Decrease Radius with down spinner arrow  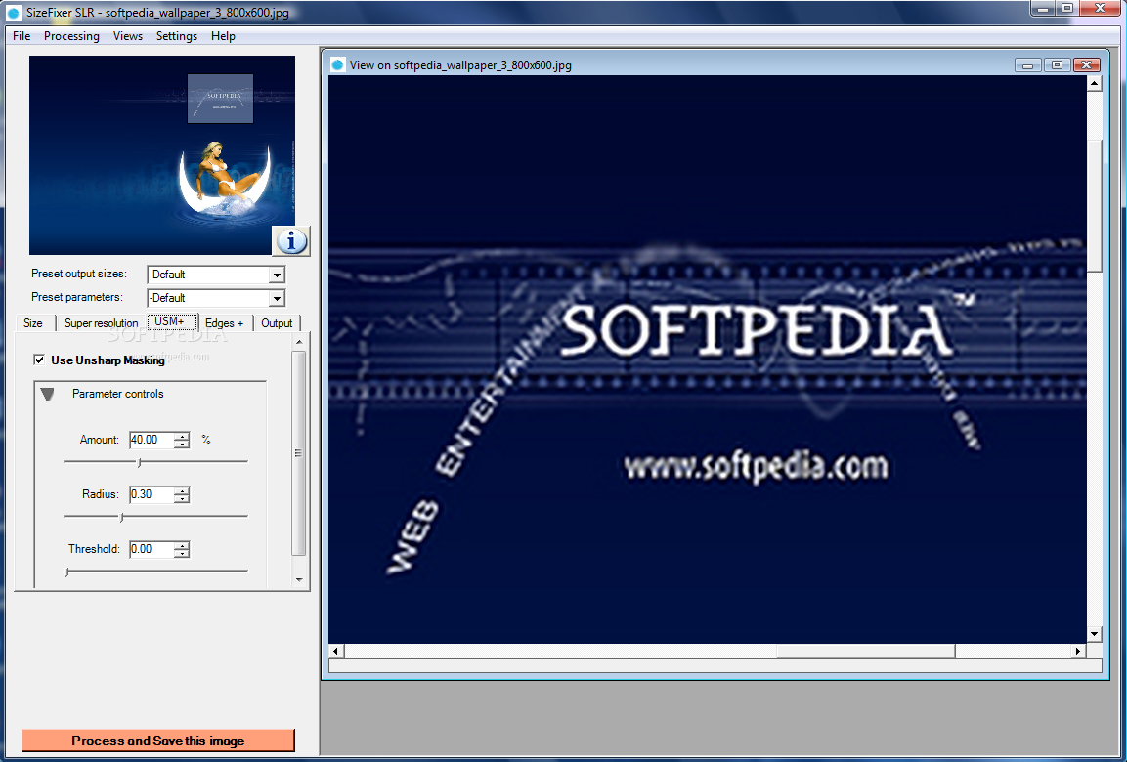[x=182, y=499]
